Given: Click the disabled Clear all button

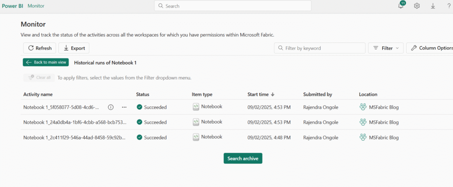Looking at the screenshot, I should click(x=39, y=78).
